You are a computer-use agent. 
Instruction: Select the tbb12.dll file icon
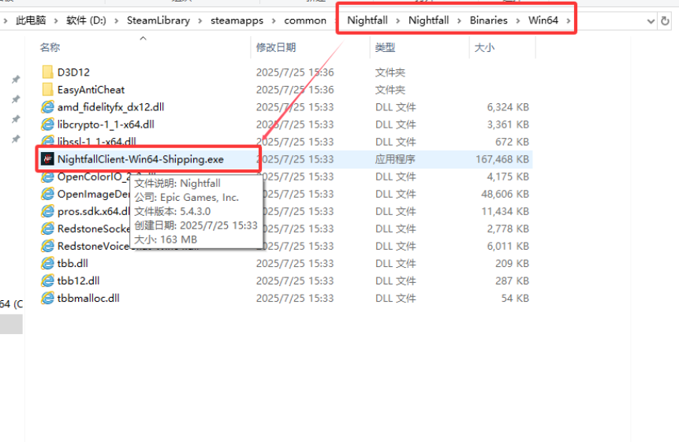click(47, 280)
